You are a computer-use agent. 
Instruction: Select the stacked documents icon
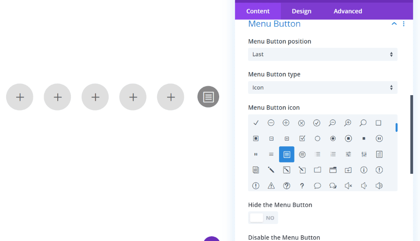pos(256,170)
